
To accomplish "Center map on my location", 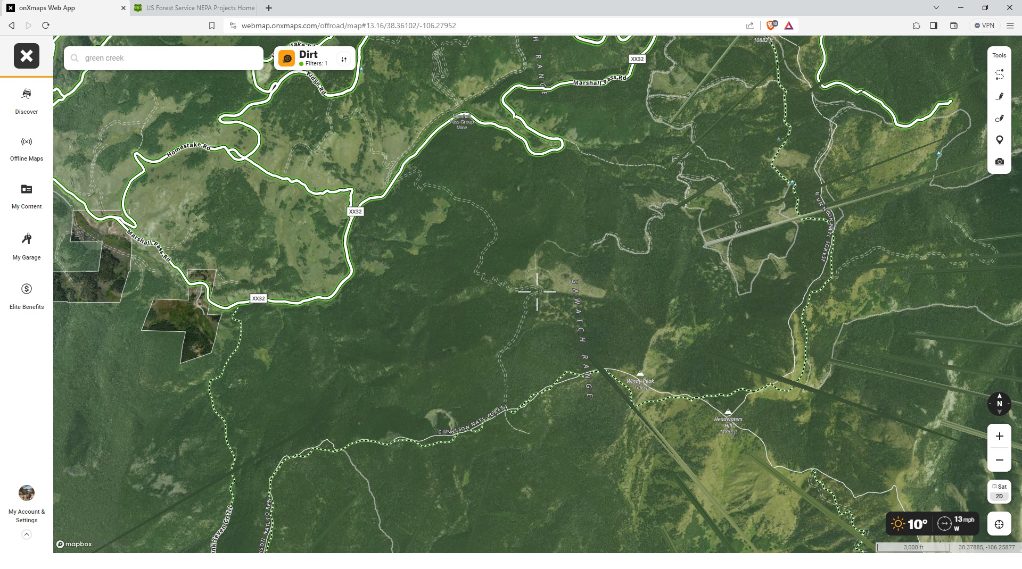I will tap(999, 524).
